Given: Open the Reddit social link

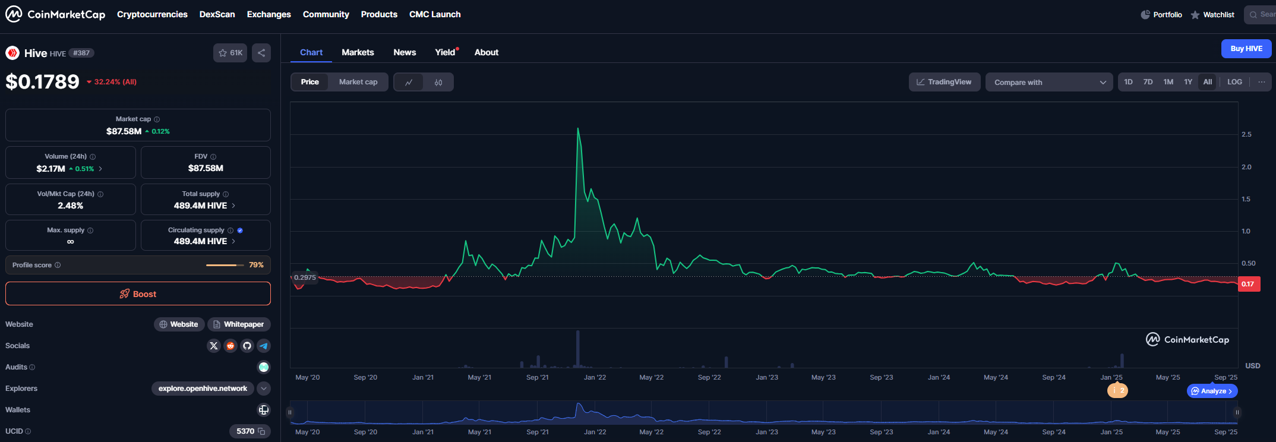Looking at the screenshot, I should pos(230,346).
